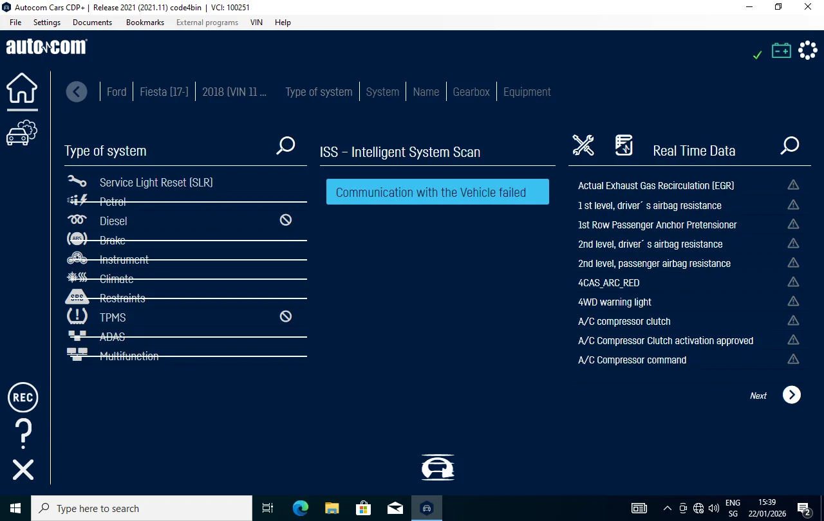Click the battery voltage status icon
The height and width of the screenshot is (521, 824).
click(782, 50)
